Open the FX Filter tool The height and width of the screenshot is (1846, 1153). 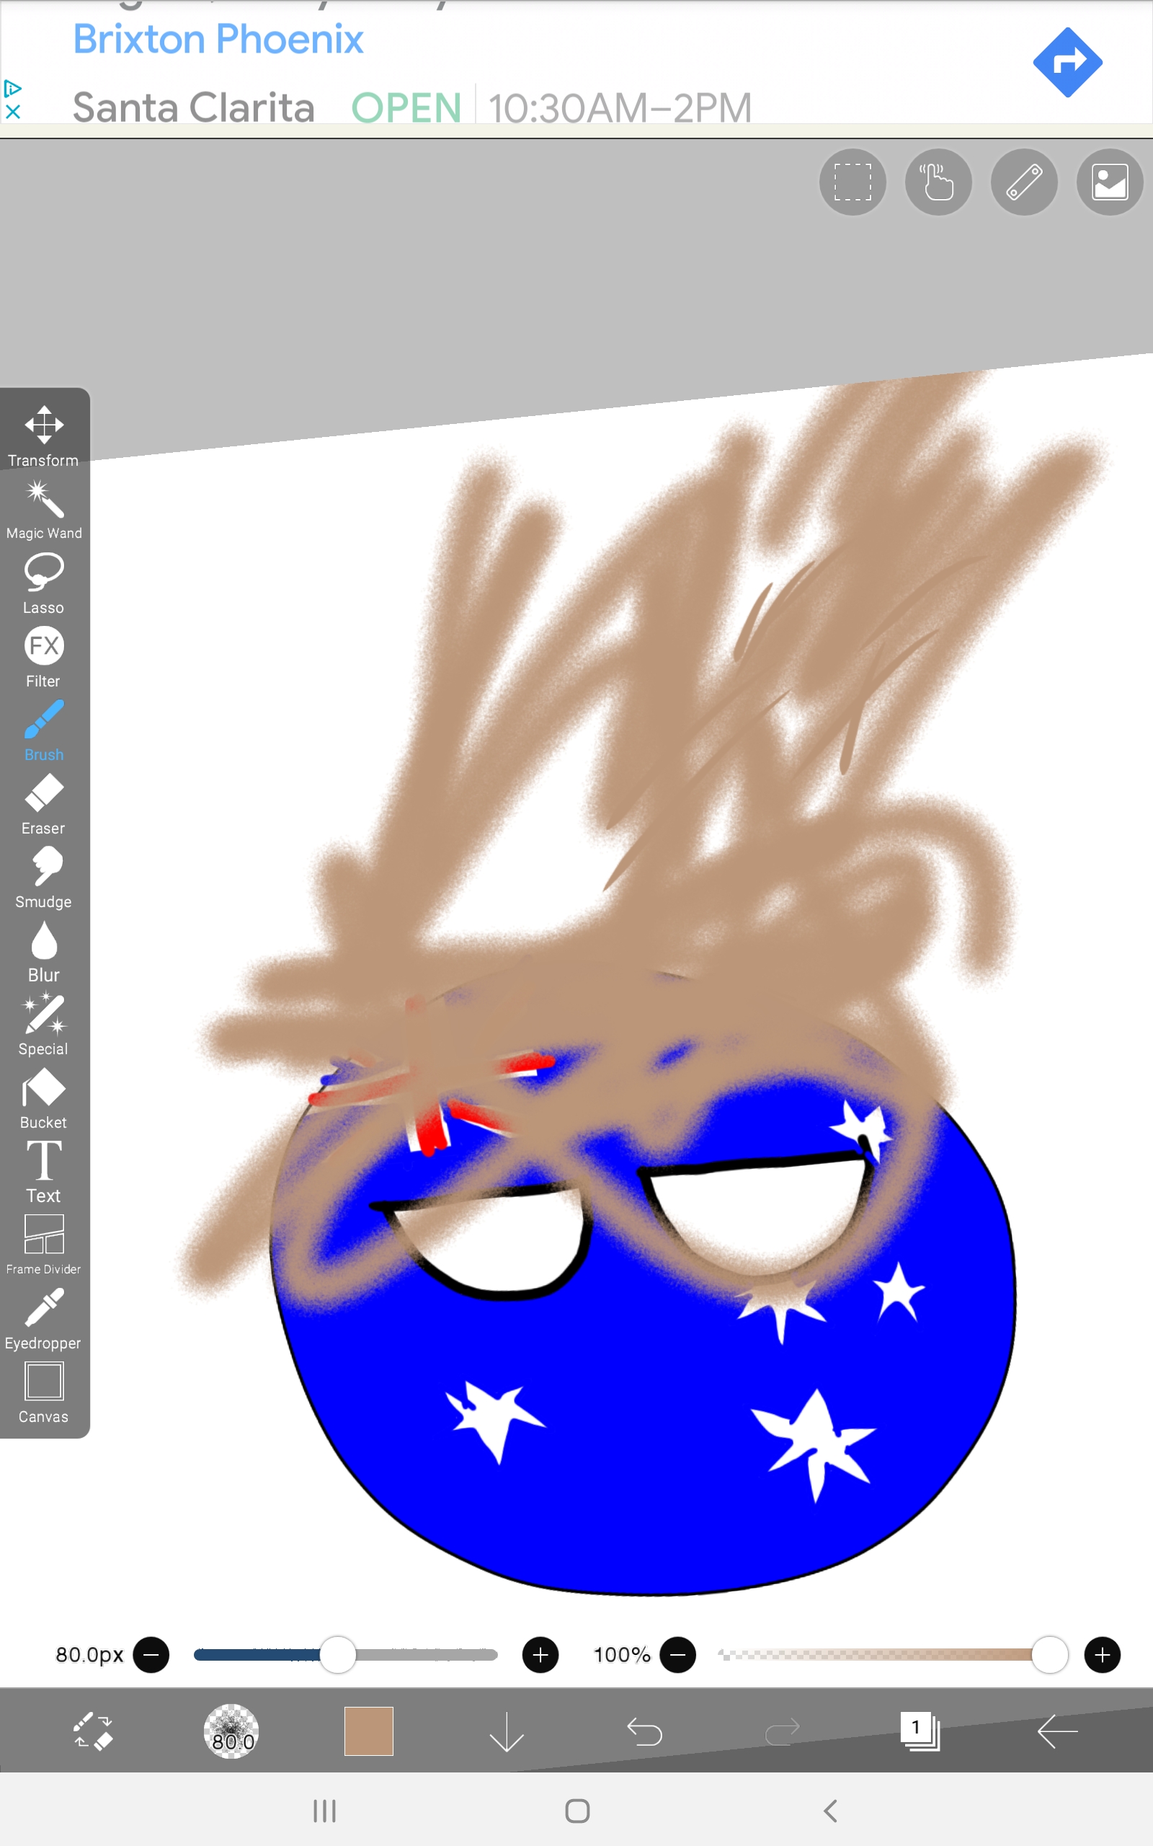pyautogui.click(x=43, y=658)
